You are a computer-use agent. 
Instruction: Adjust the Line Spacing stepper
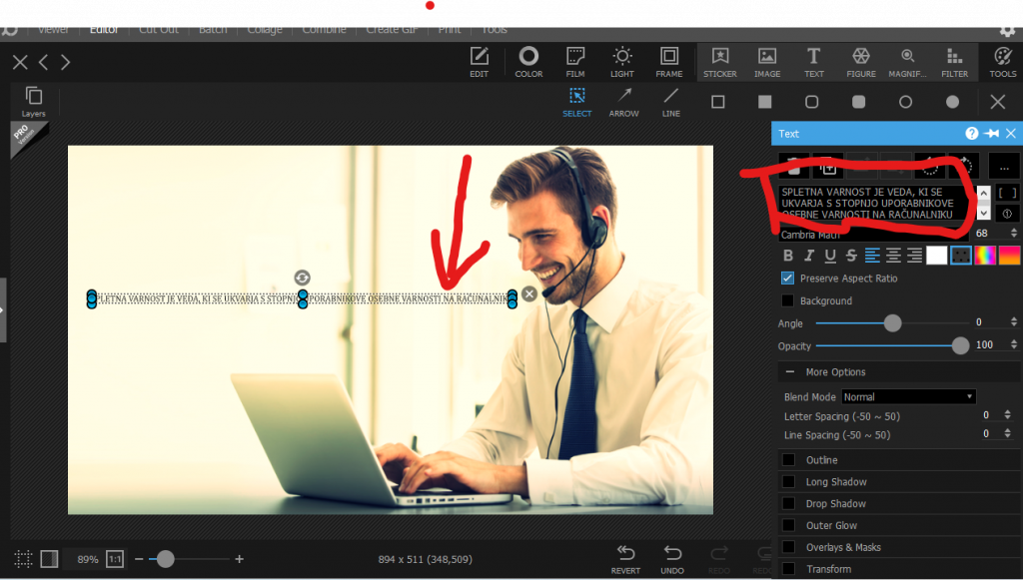coord(1007,434)
